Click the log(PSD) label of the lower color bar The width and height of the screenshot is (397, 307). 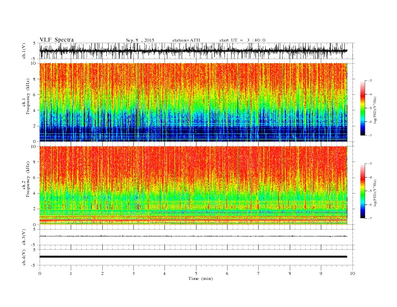tap(375, 193)
